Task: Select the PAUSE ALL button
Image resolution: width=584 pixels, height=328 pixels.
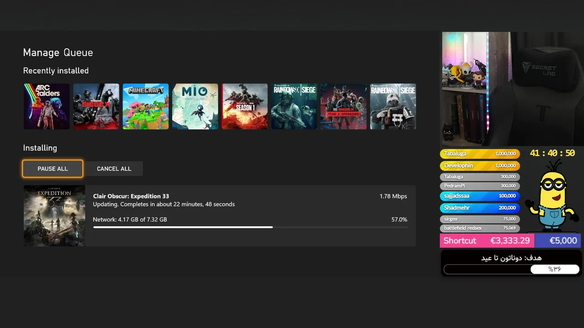Action: point(52,169)
